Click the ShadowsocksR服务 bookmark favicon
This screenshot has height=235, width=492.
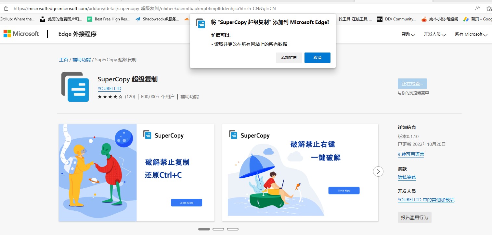138,19
